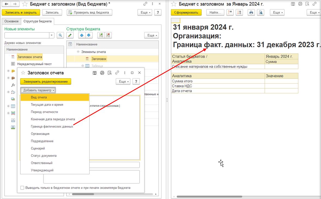
Task: Click into the Новые элементы search field
Action: click(27, 35)
